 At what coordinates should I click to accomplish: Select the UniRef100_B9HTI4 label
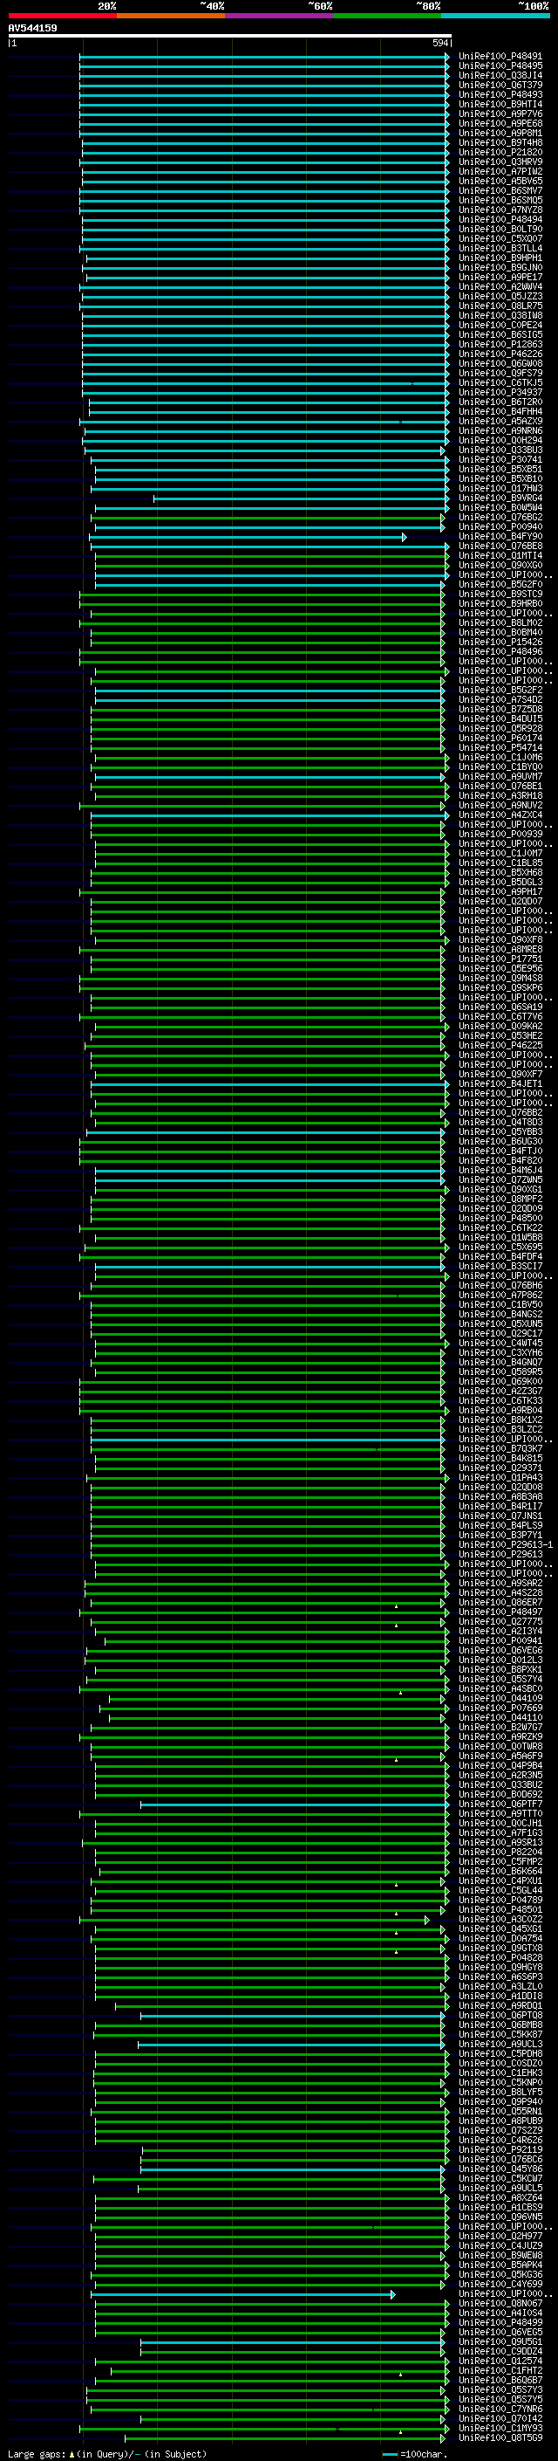tap(500, 104)
